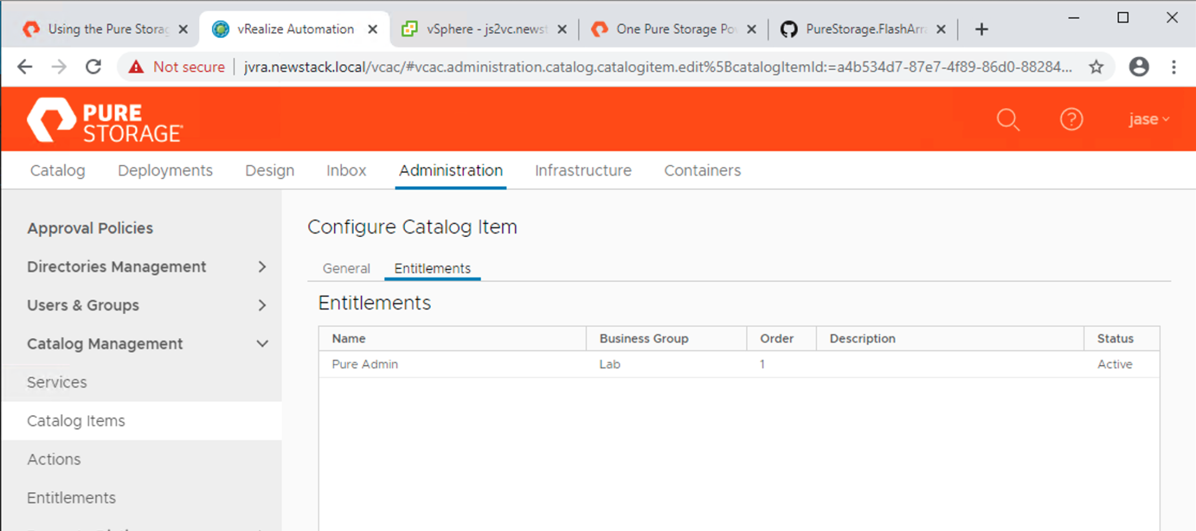This screenshot has width=1196, height=531.
Task: Bookmark this page with star icon
Action: 1096,67
